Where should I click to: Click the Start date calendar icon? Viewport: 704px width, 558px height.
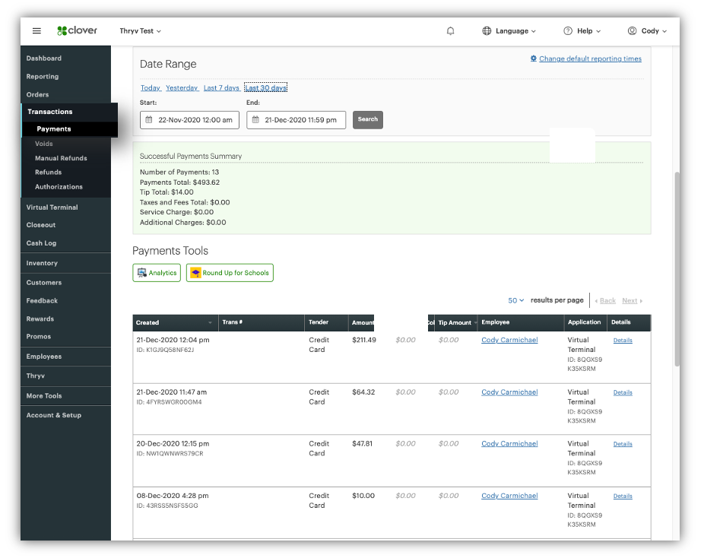(149, 120)
